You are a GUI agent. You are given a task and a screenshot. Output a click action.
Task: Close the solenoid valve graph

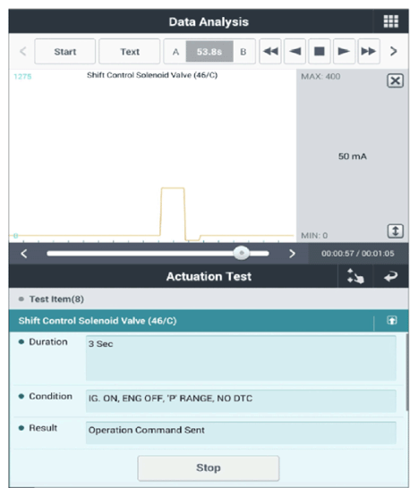click(396, 80)
